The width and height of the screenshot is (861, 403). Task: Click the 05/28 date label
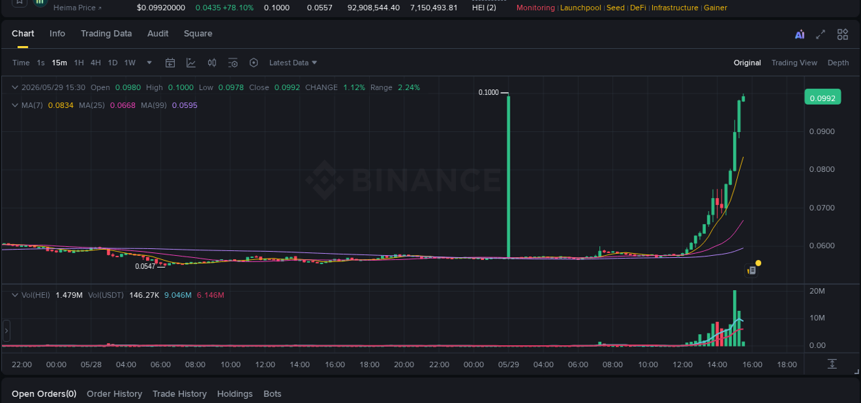91,364
